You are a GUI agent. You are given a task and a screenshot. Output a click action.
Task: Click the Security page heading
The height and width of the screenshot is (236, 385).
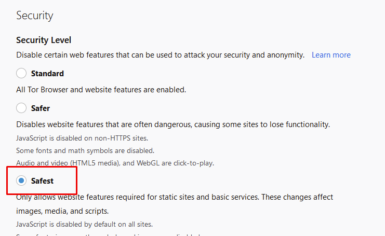pyautogui.click(x=34, y=16)
